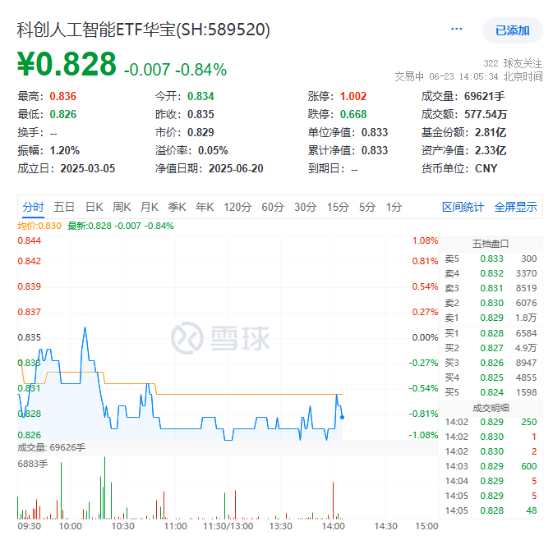Select the 5分 chart tab
This screenshot has height=540, width=553.
coord(367,207)
